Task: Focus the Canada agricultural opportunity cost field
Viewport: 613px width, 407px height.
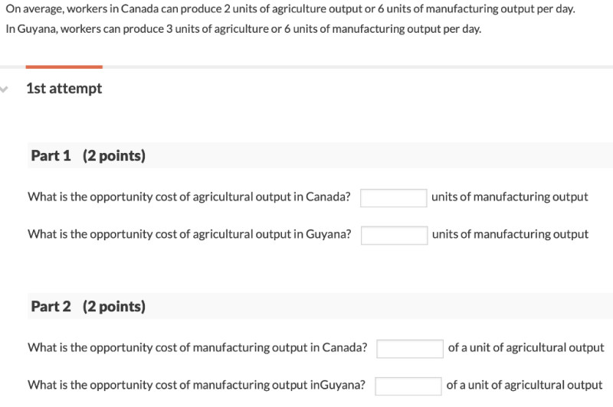Action: pyautogui.click(x=393, y=198)
